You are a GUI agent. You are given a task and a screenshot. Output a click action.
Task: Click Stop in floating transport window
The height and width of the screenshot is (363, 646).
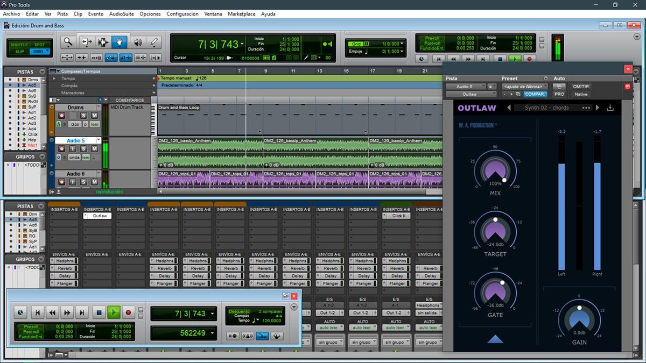(99, 312)
